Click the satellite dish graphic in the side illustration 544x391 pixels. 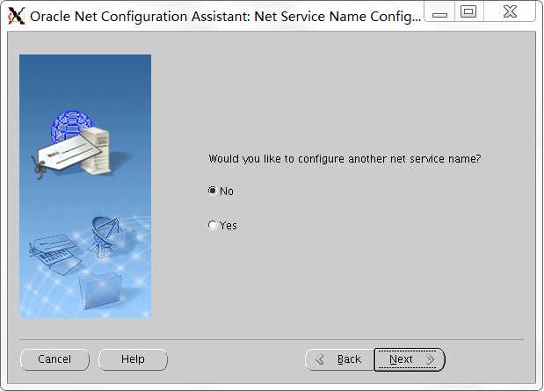click(x=105, y=237)
